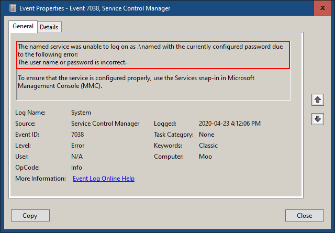Click the Logged date and time value
The width and height of the screenshot is (335, 233).
pyautogui.click(x=229, y=124)
